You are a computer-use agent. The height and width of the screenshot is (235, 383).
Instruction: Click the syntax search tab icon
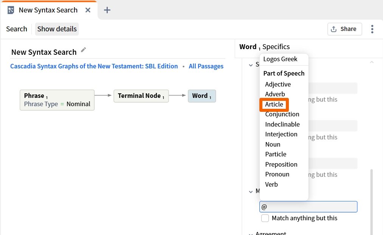[11, 10]
